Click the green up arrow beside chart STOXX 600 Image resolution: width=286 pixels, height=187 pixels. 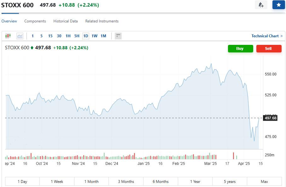pyautogui.click(x=32, y=48)
